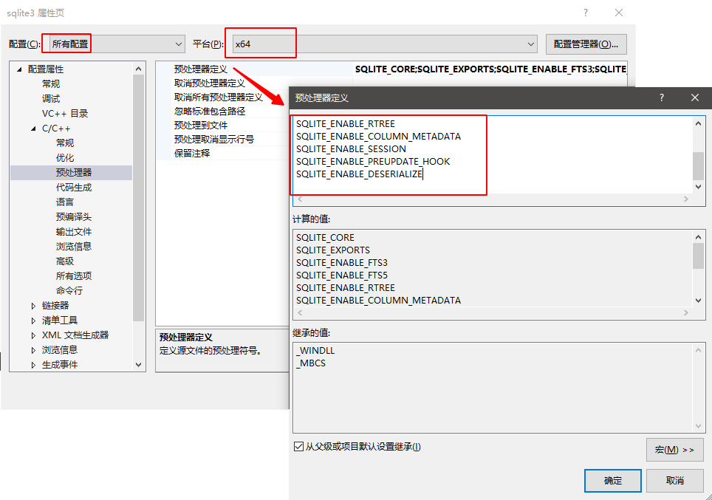Screen dimensions: 712x500
Task: Click the 宏(M) button
Action: (x=674, y=450)
